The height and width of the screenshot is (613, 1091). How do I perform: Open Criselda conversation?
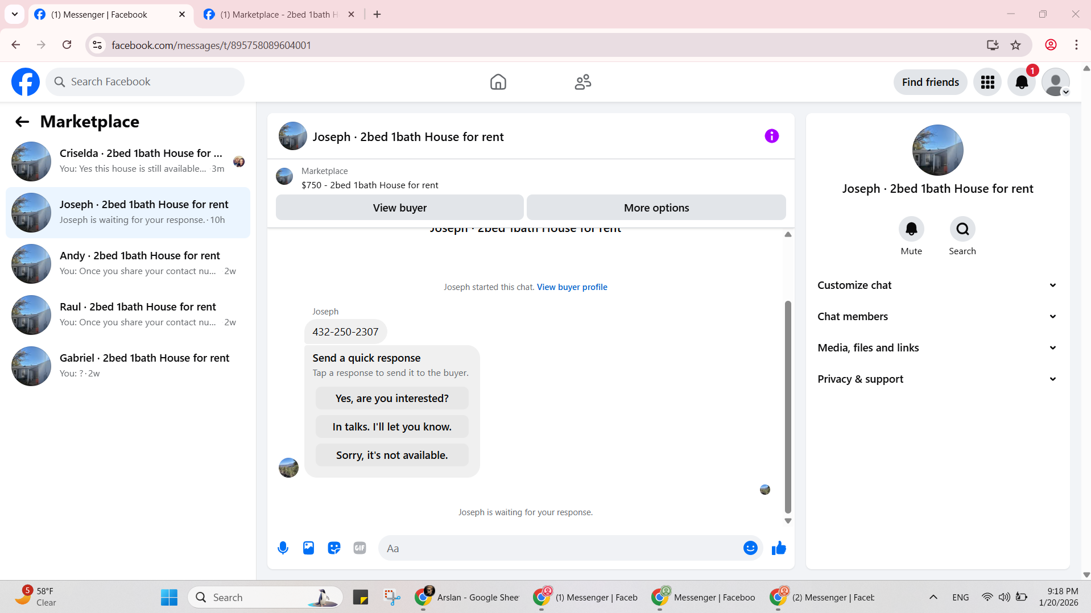click(128, 161)
